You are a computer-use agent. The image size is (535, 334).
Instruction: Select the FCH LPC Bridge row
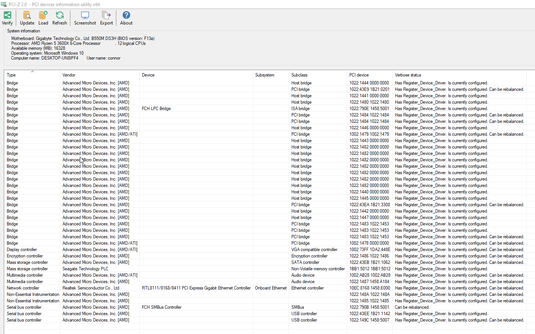[x=156, y=109]
